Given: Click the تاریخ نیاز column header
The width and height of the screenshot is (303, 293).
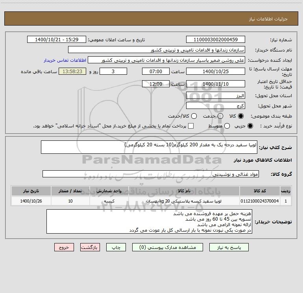Looking at the screenshot, I should (31, 191).
